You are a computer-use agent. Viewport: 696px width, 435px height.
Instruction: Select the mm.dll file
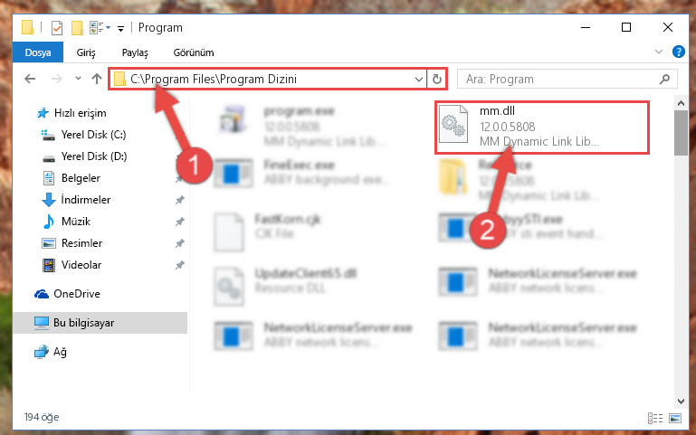coord(542,127)
